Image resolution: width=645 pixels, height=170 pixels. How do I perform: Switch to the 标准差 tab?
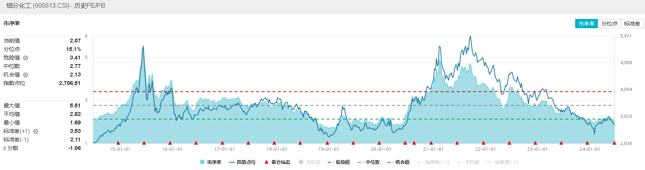(x=632, y=24)
